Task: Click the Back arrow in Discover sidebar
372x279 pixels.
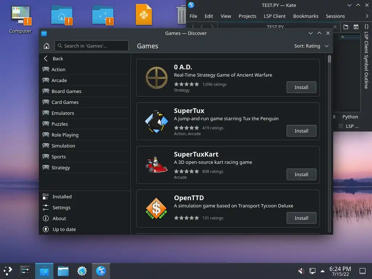Action: (46, 58)
